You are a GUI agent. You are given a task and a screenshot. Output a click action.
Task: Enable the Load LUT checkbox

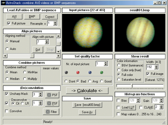[118, 107]
